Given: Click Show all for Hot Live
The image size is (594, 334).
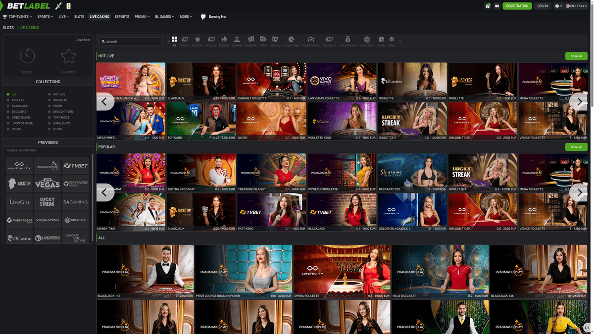Looking at the screenshot, I should tap(576, 56).
